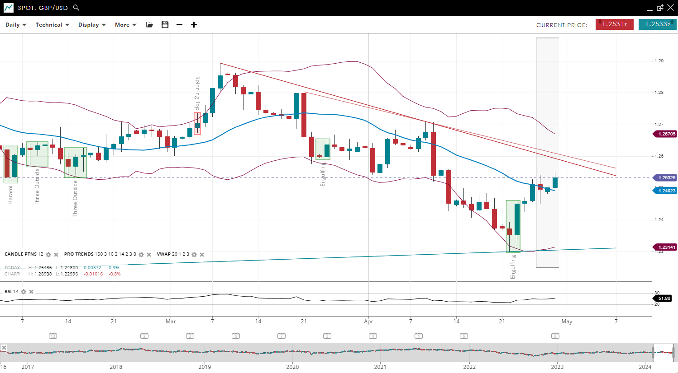The image size is (678, 373).
Task: Open Pro Trends settings gear
Action: [141, 255]
